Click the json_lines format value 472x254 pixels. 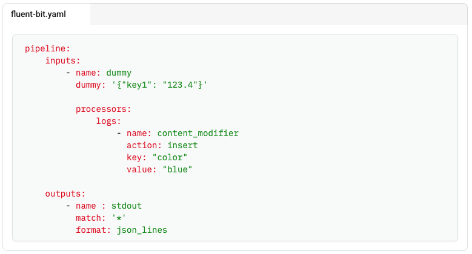(x=142, y=230)
